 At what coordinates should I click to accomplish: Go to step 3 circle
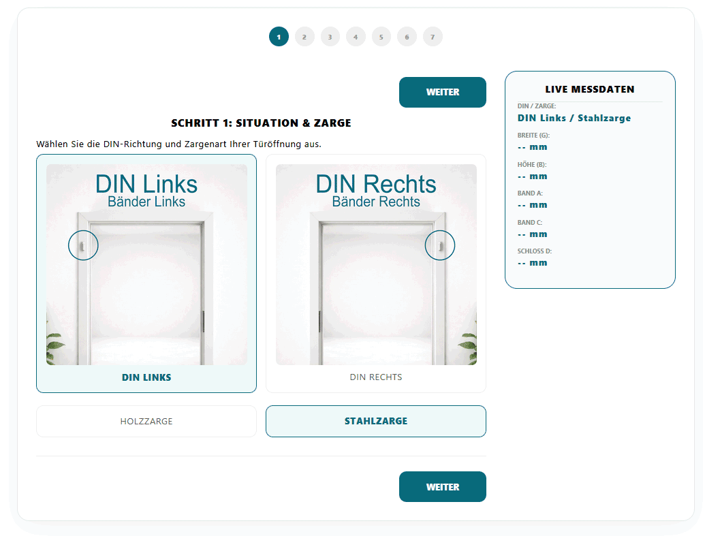pos(330,37)
